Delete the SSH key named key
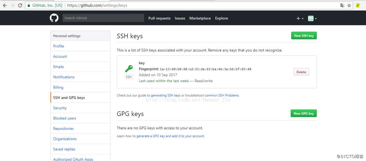366x161 pixels. tap(301, 72)
